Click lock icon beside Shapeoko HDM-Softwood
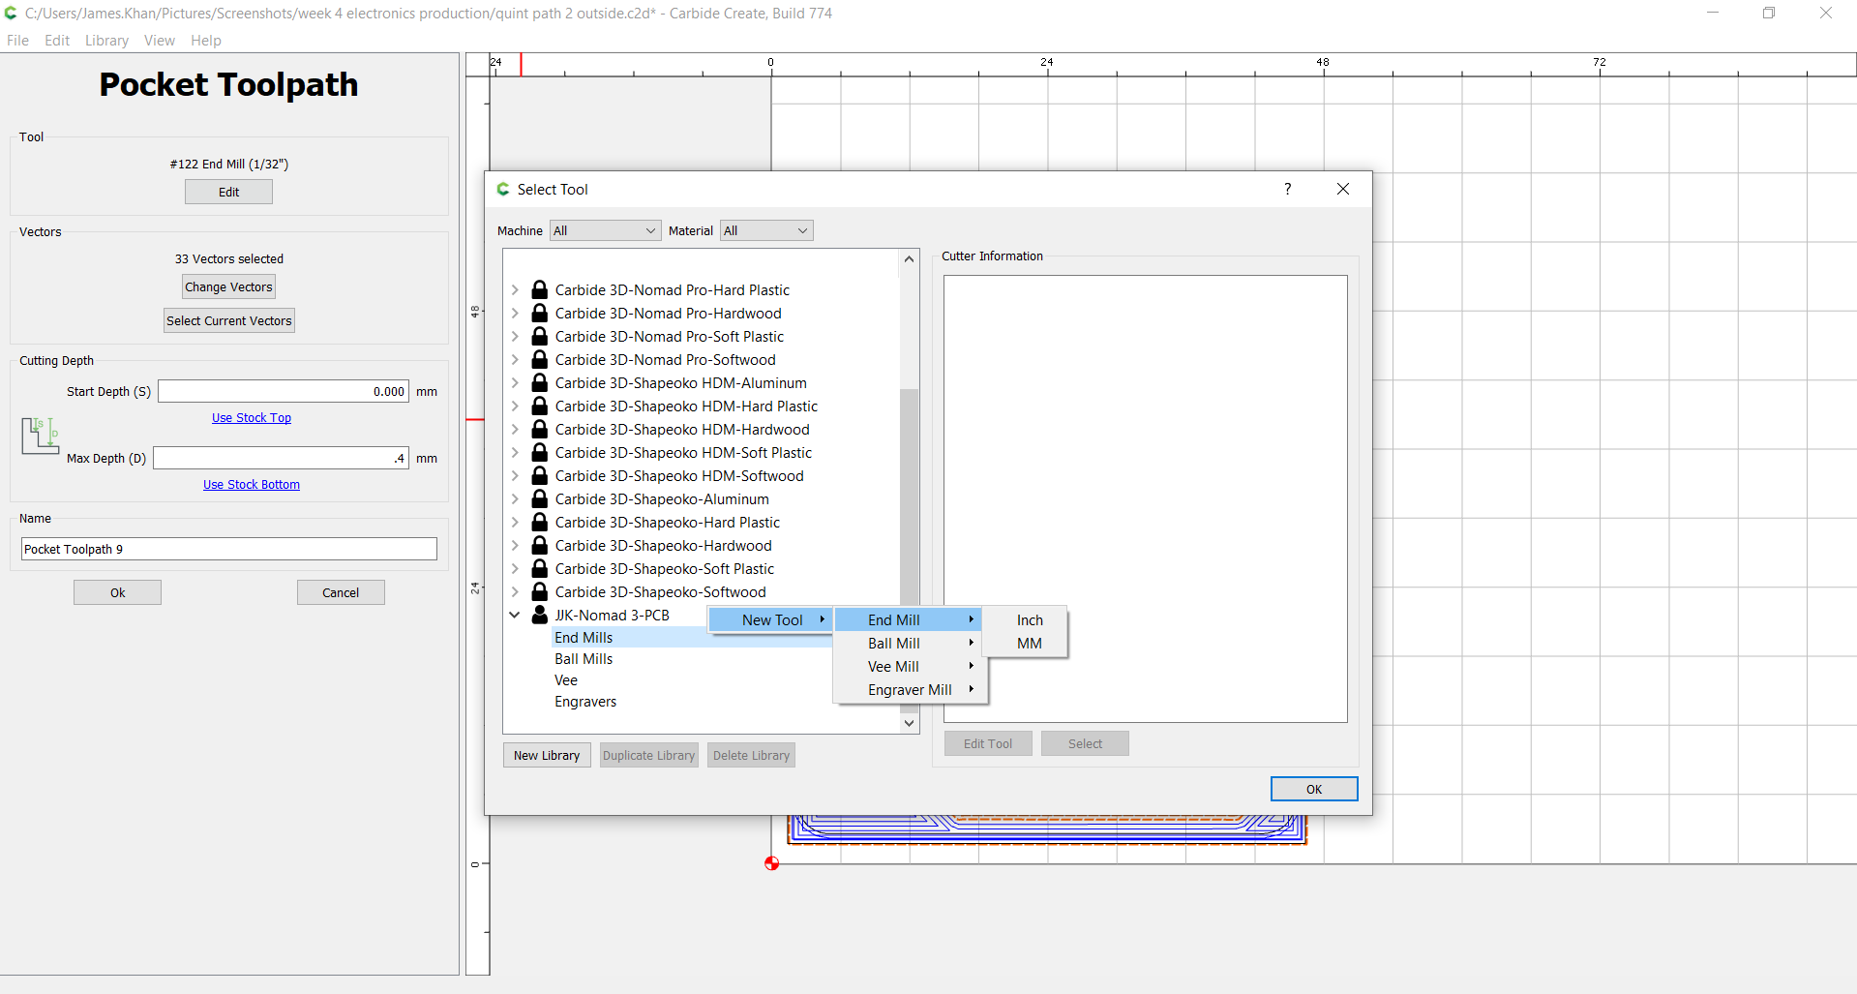 [540, 475]
